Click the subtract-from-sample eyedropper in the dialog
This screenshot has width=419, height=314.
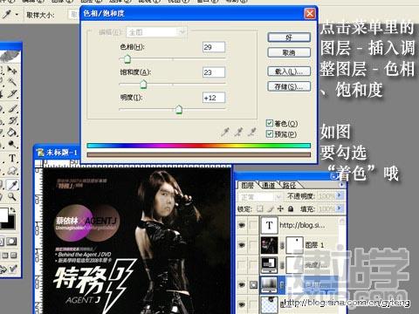252,133
